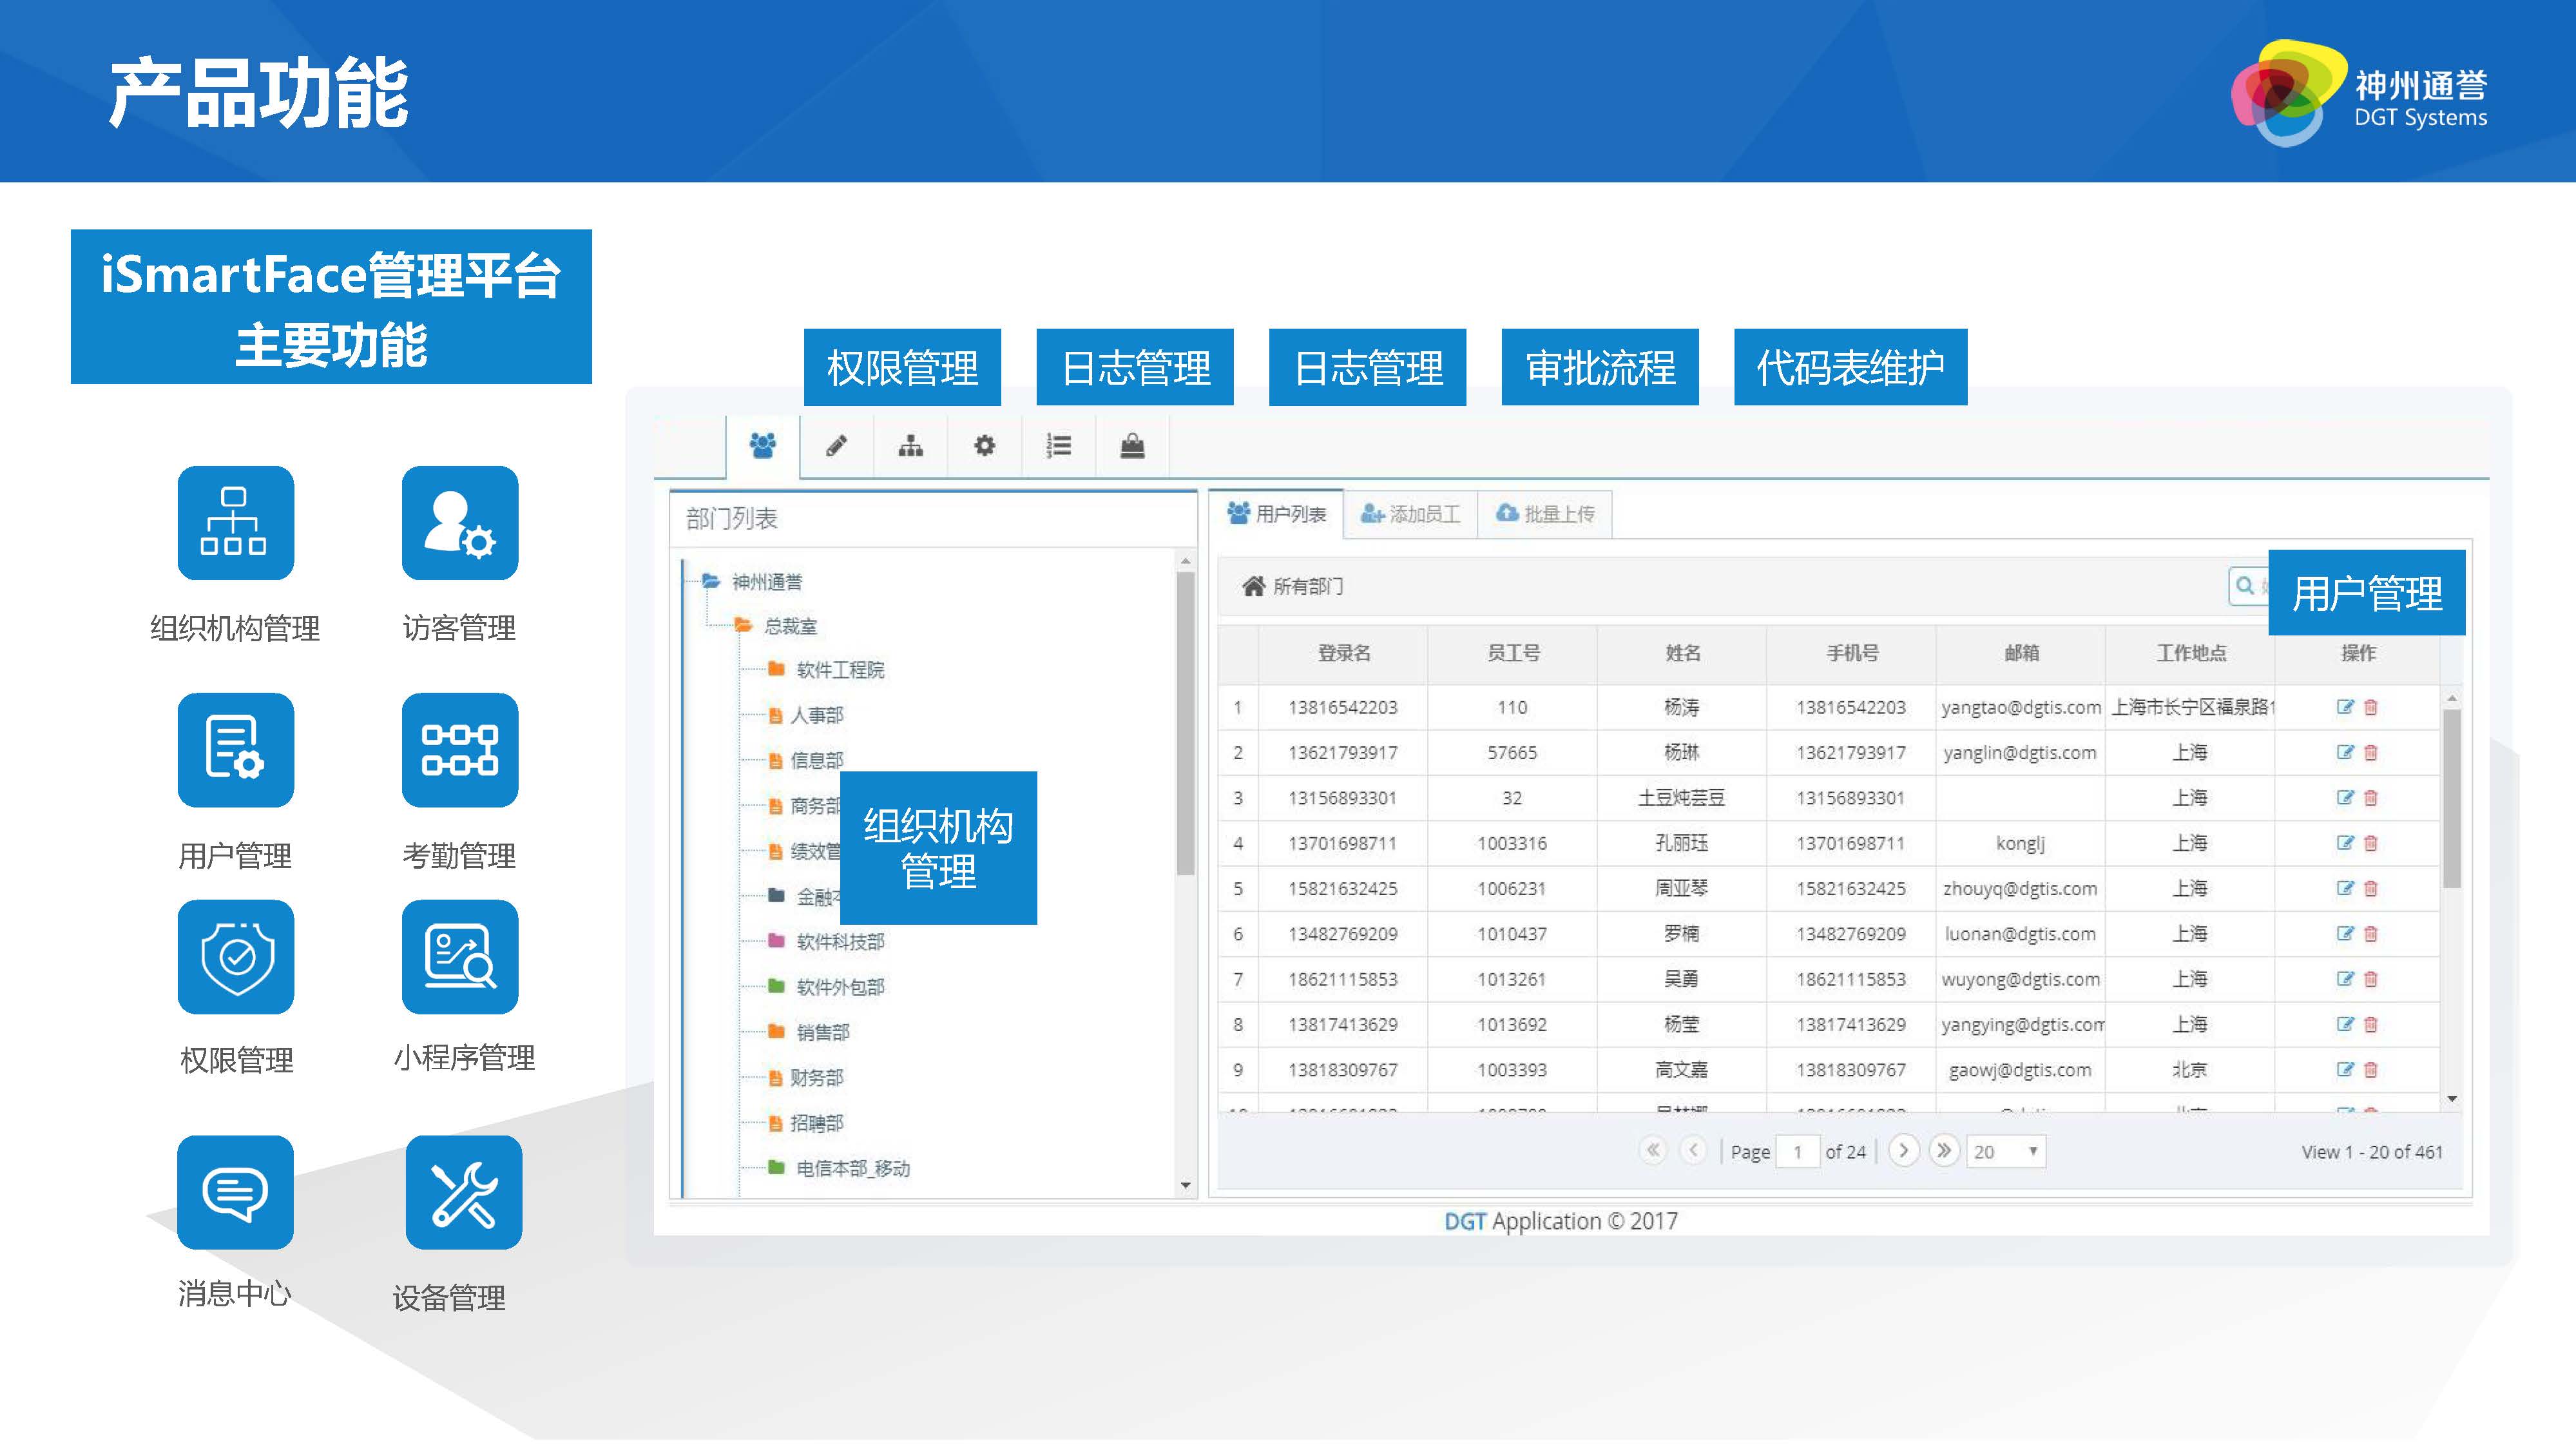Click the 消息中心 chat icon
This screenshot has height=1450, width=2576.
pyautogui.click(x=235, y=1192)
